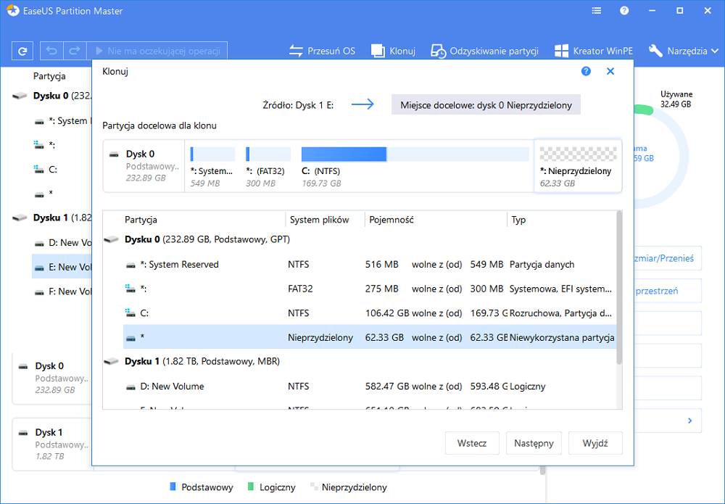
Task: Select F: New Volume in left sidebar
Action: [62, 292]
